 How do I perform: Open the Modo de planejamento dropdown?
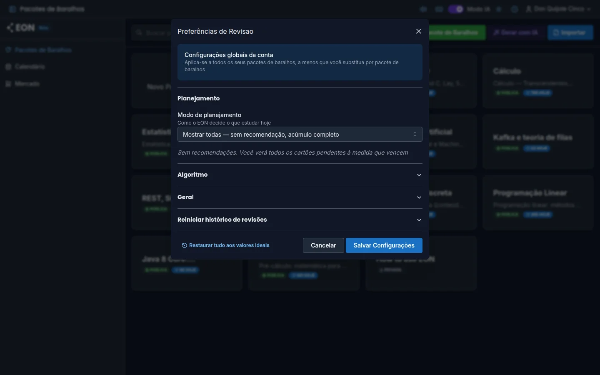point(300,134)
